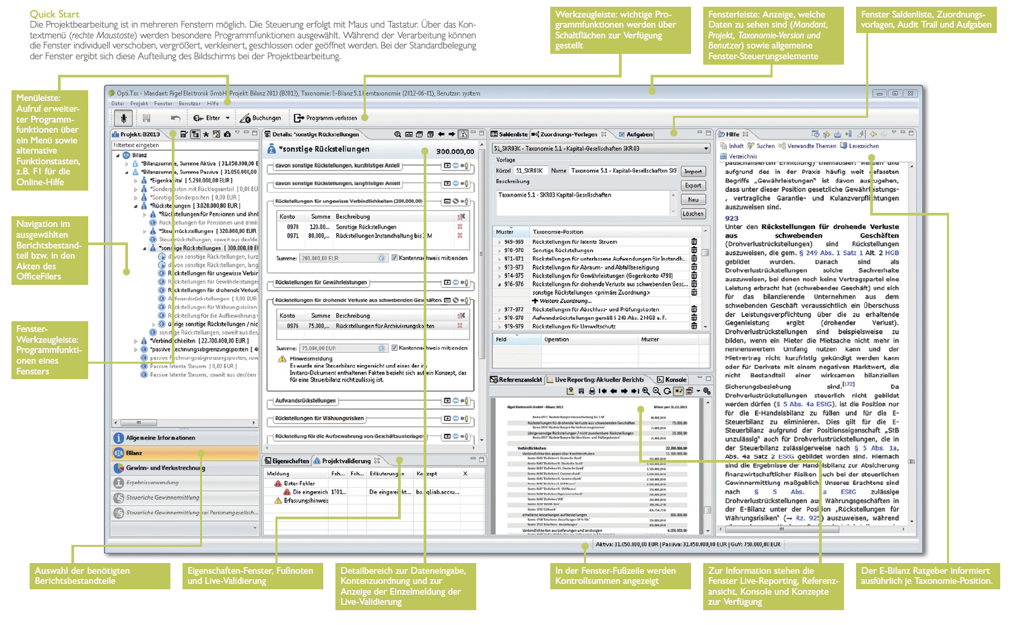Viewport: 1011px width, 625px height.
Task: Click the Neu button
Action: (693, 199)
